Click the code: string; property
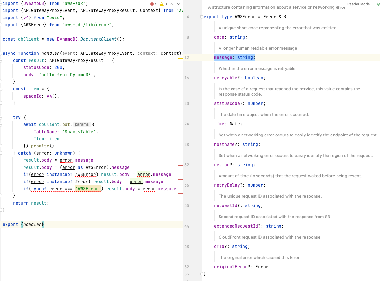 231,37
